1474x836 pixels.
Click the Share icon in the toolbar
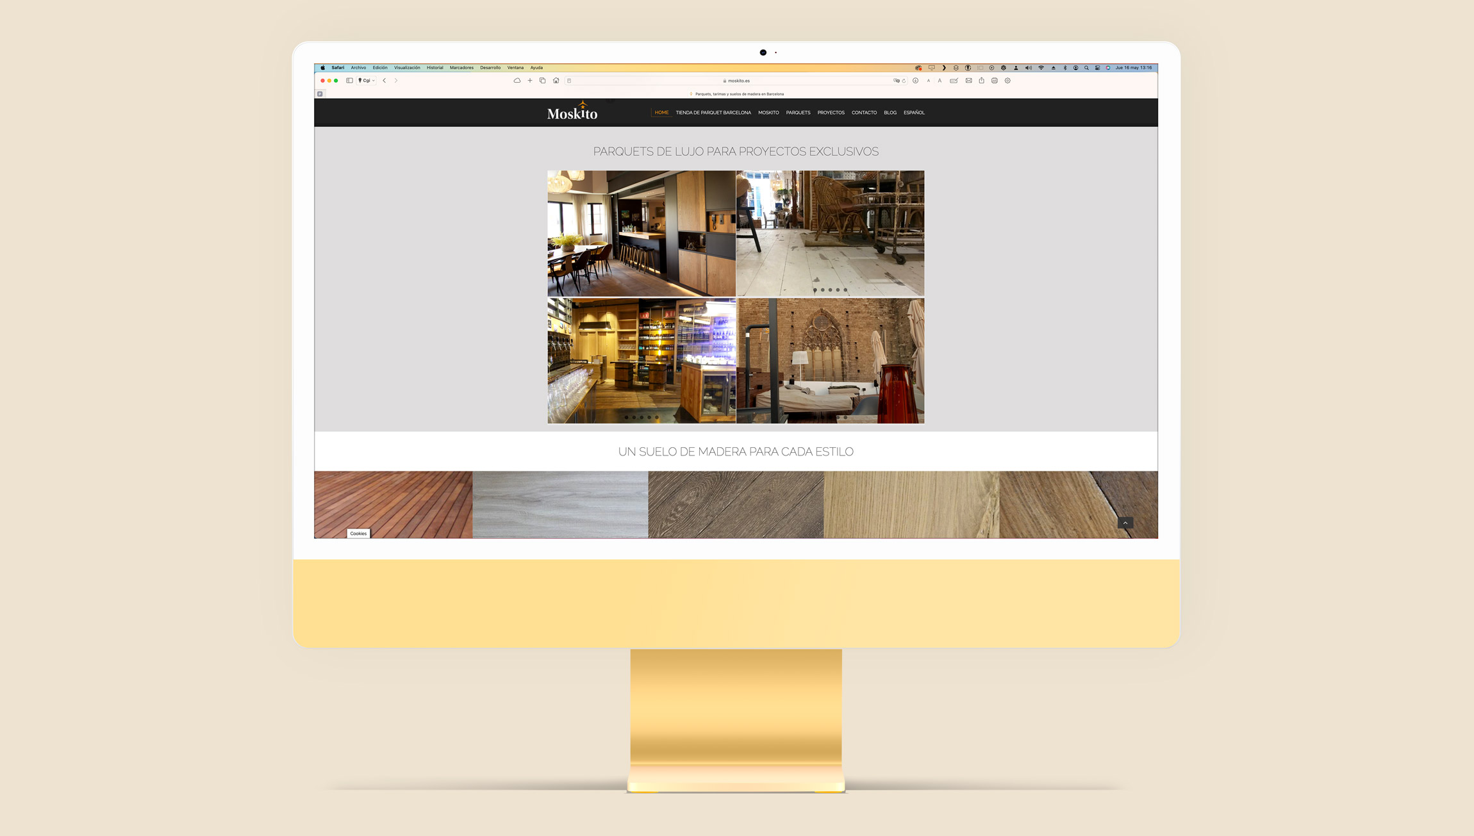(x=981, y=80)
